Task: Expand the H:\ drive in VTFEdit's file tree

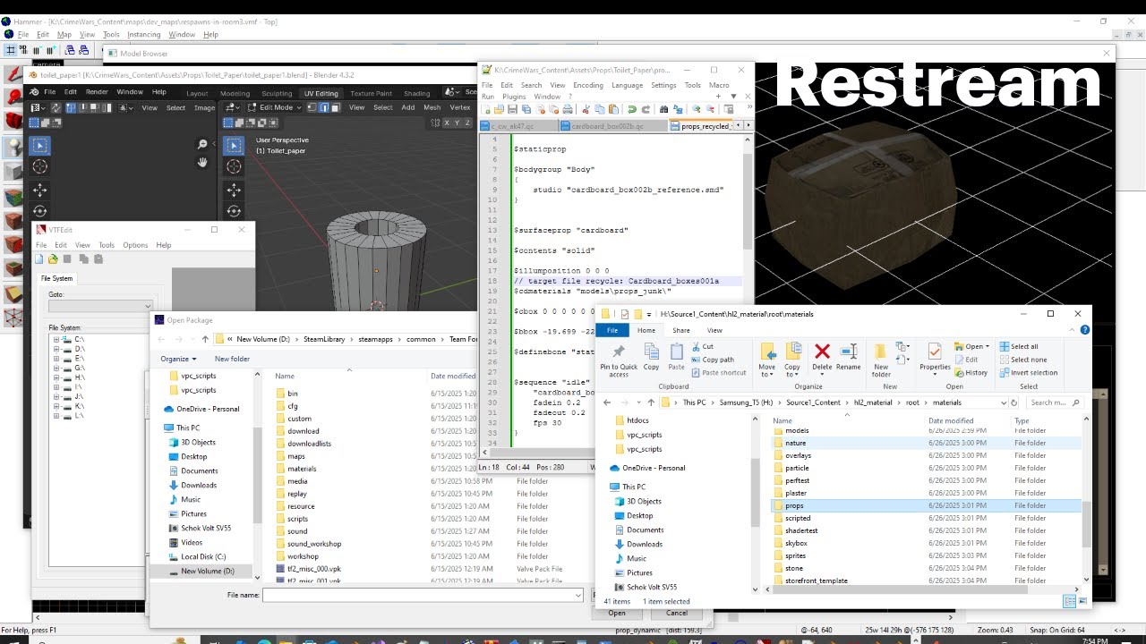Action: click(56, 377)
